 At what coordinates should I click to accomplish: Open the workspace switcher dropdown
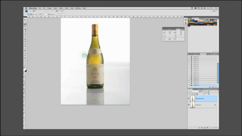pos(215,11)
